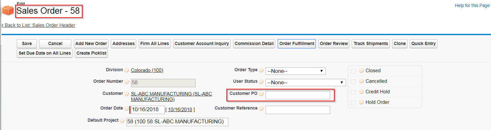Click into the Customer PO field

pyautogui.click(x=298, y=95)
